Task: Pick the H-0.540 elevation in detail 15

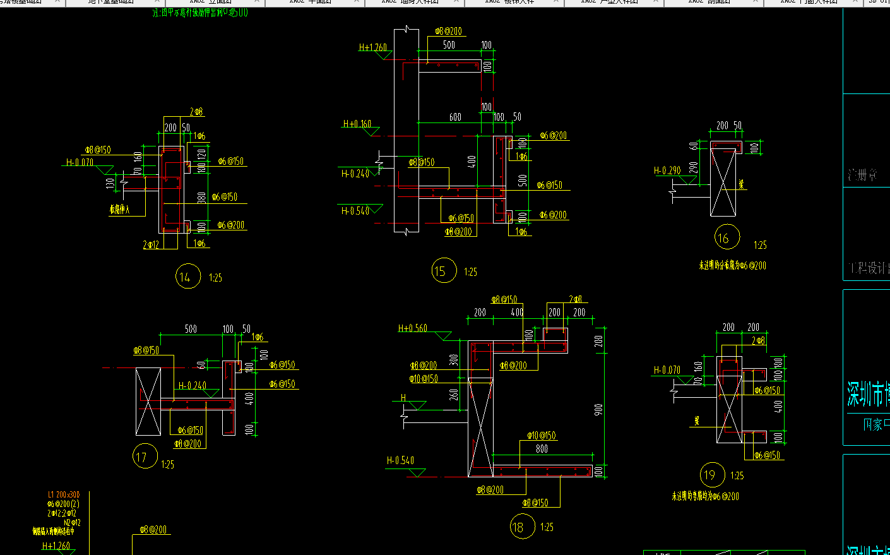Action: click(355, 211)
